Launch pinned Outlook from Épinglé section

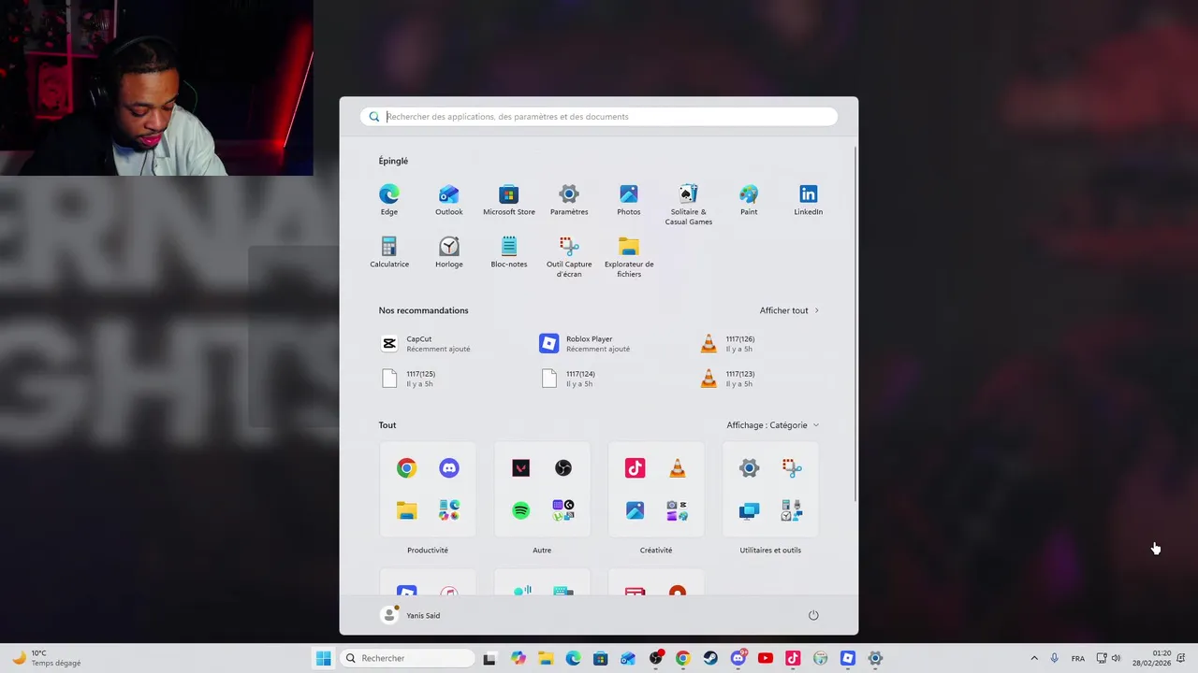coord(449,200)
